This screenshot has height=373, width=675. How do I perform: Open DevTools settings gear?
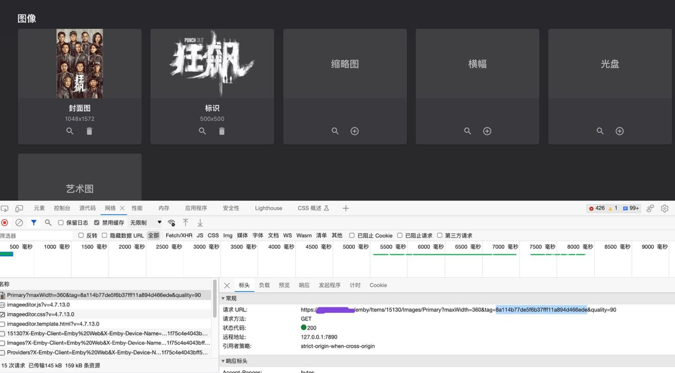click(664, 208)
